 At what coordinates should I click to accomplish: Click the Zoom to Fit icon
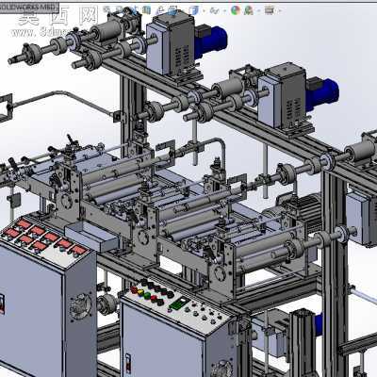coord(107,10)
